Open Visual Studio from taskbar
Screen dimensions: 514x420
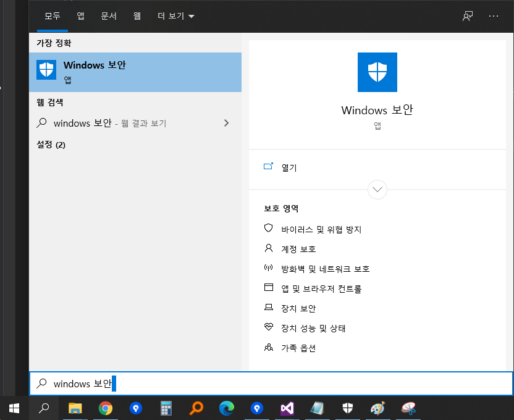coord(287,408)
